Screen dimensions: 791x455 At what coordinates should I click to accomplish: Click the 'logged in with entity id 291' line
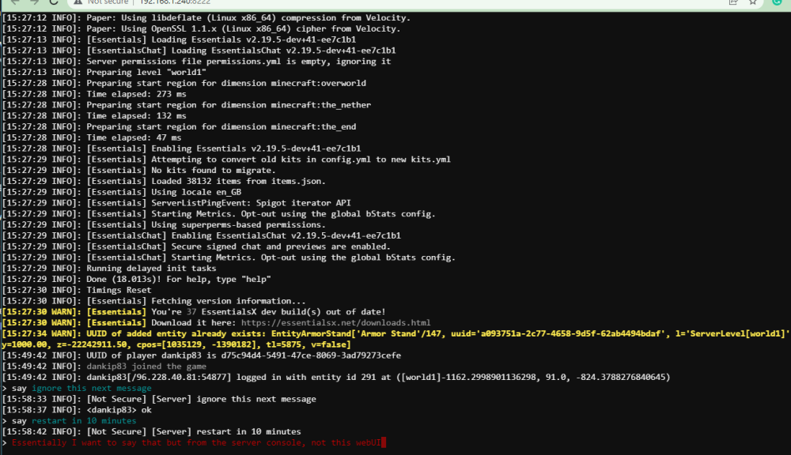(336, 378)
